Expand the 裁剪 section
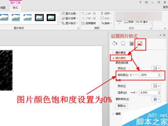This screenshot has height=126, width=168. (x=117, y=114)
